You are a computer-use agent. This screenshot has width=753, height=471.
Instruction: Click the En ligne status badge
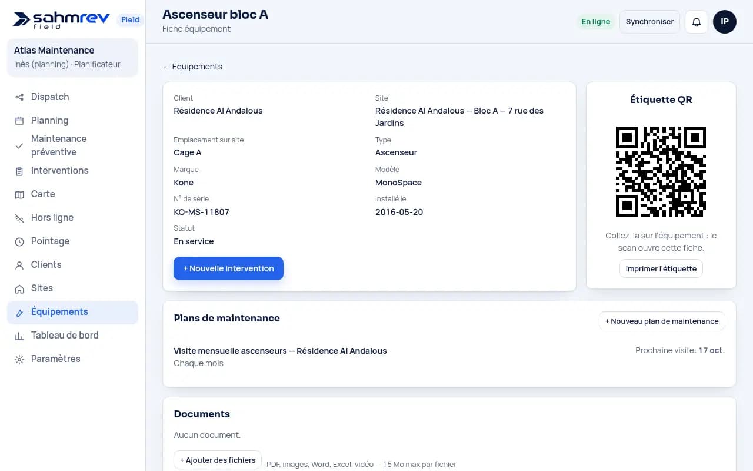tap(595, 22)
